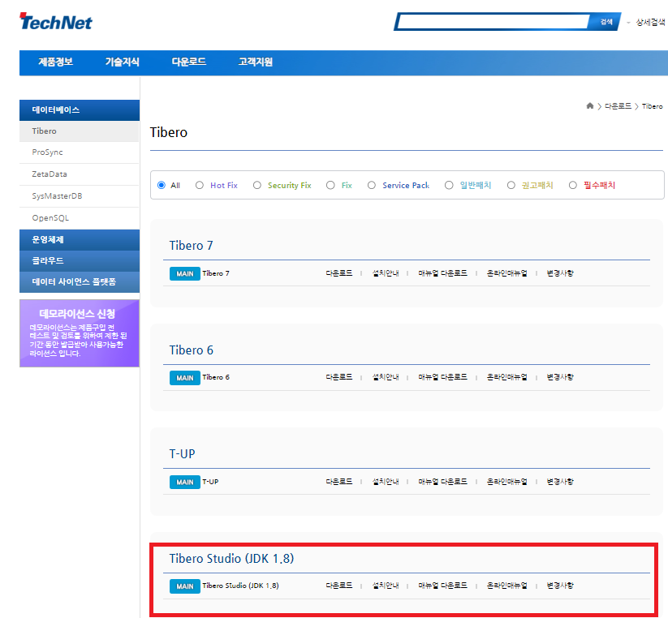Viewport: 668px width, 618px height.
Task: Click 매뉴얼 다운로드 link for Tibero Studio
Action: [x=442, y=586]
